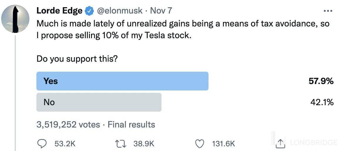Click the 42.1% poll result
The image size is (343, 151).
pos(322,102)
